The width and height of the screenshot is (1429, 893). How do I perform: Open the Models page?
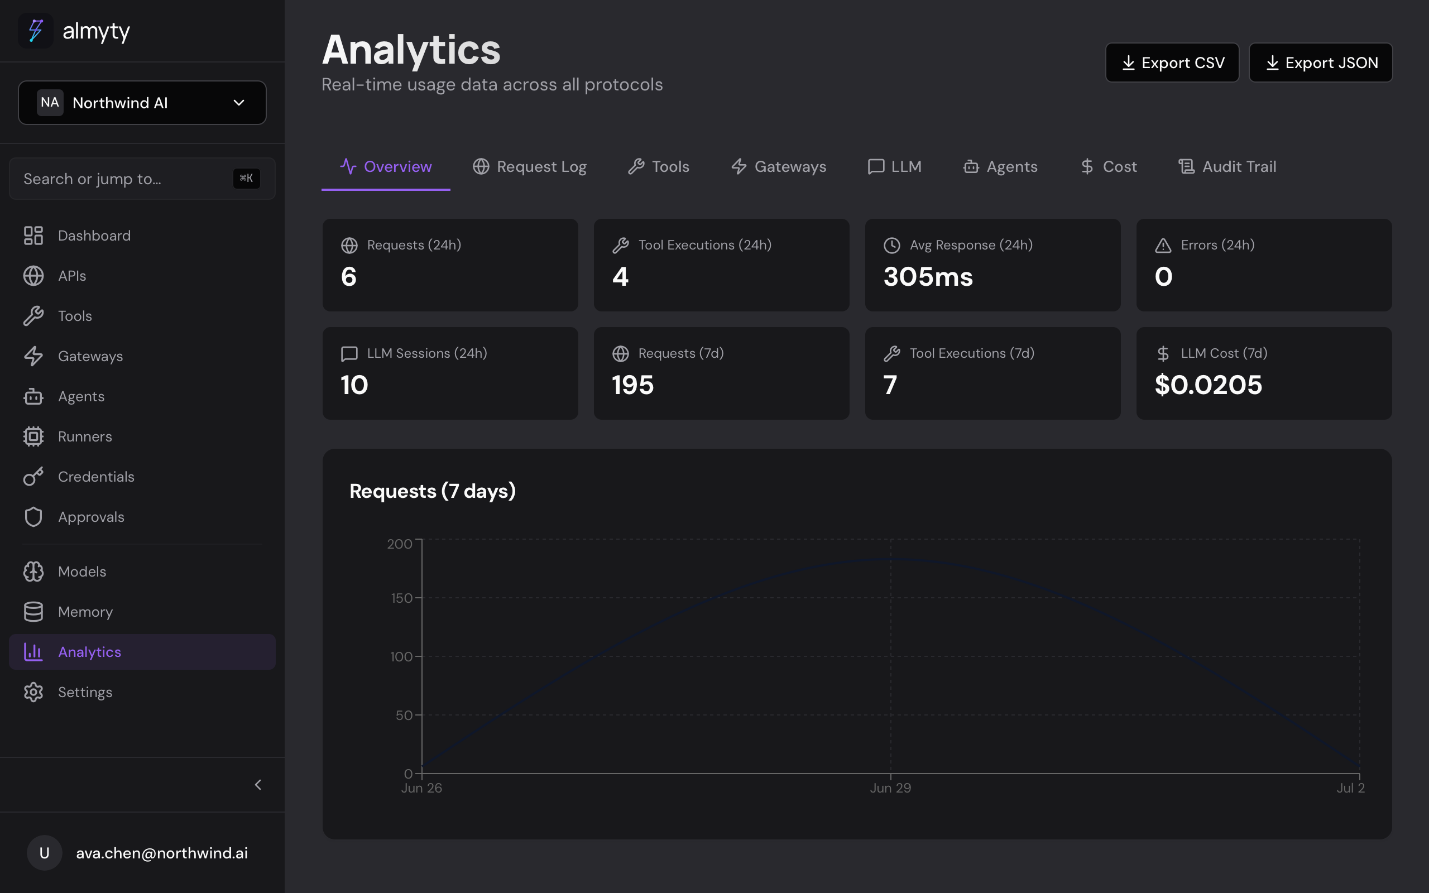(x=142, y=572)
